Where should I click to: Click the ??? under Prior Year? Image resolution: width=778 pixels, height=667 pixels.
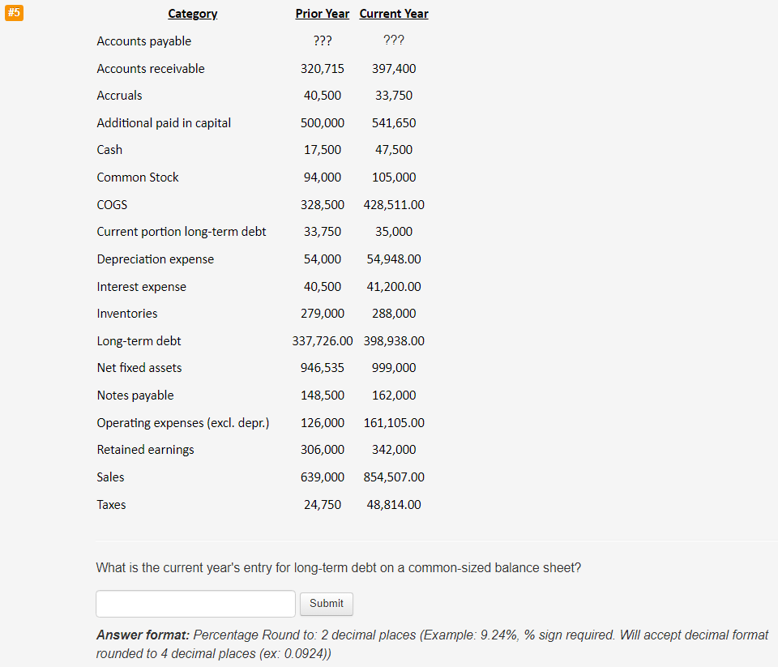(x=322, y=41)
